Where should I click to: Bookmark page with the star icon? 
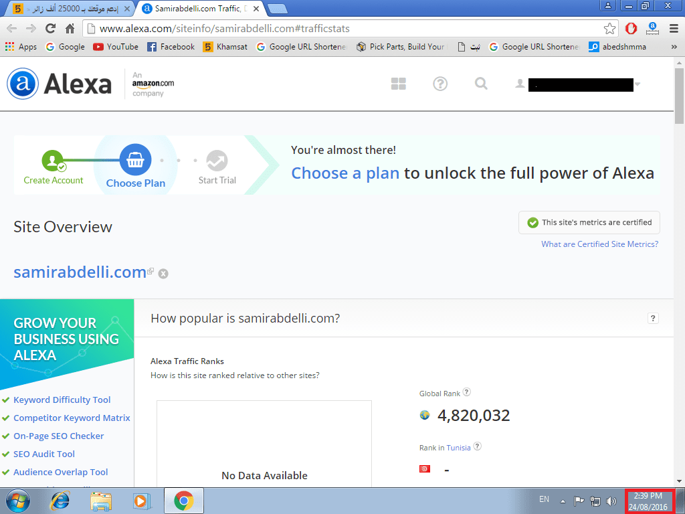click(609, 29)
